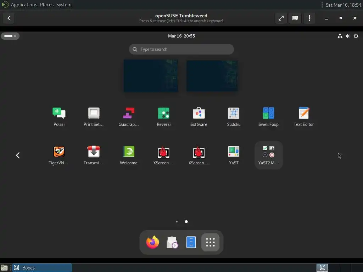Viewport: 363px width, 272px height.
Task: Open Boxes keyboard shortcuts menu
Action: pos(295,18)
